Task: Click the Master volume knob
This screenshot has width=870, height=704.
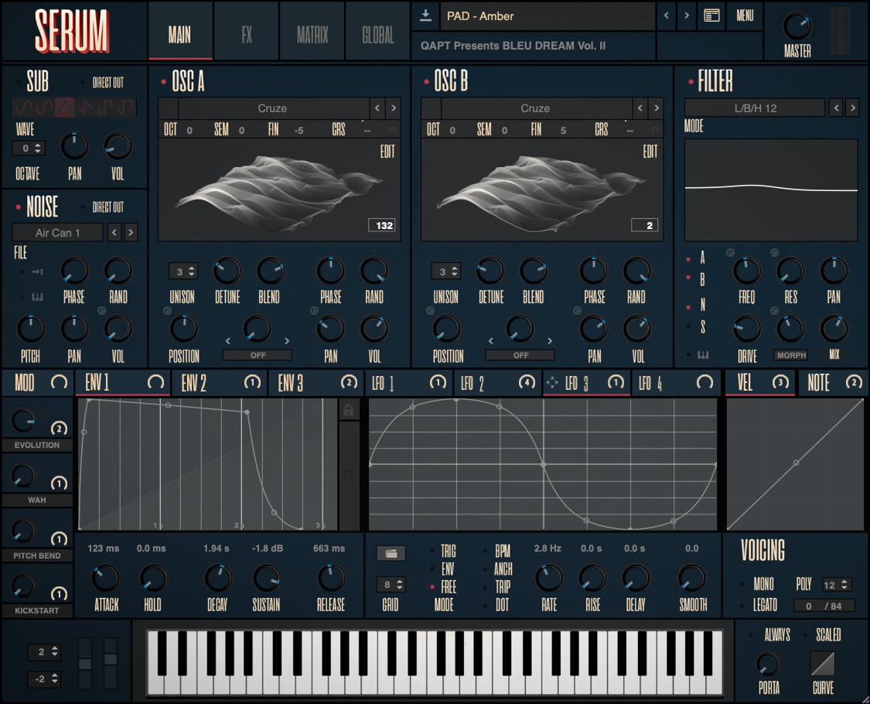Action: (x=797, y=26)
